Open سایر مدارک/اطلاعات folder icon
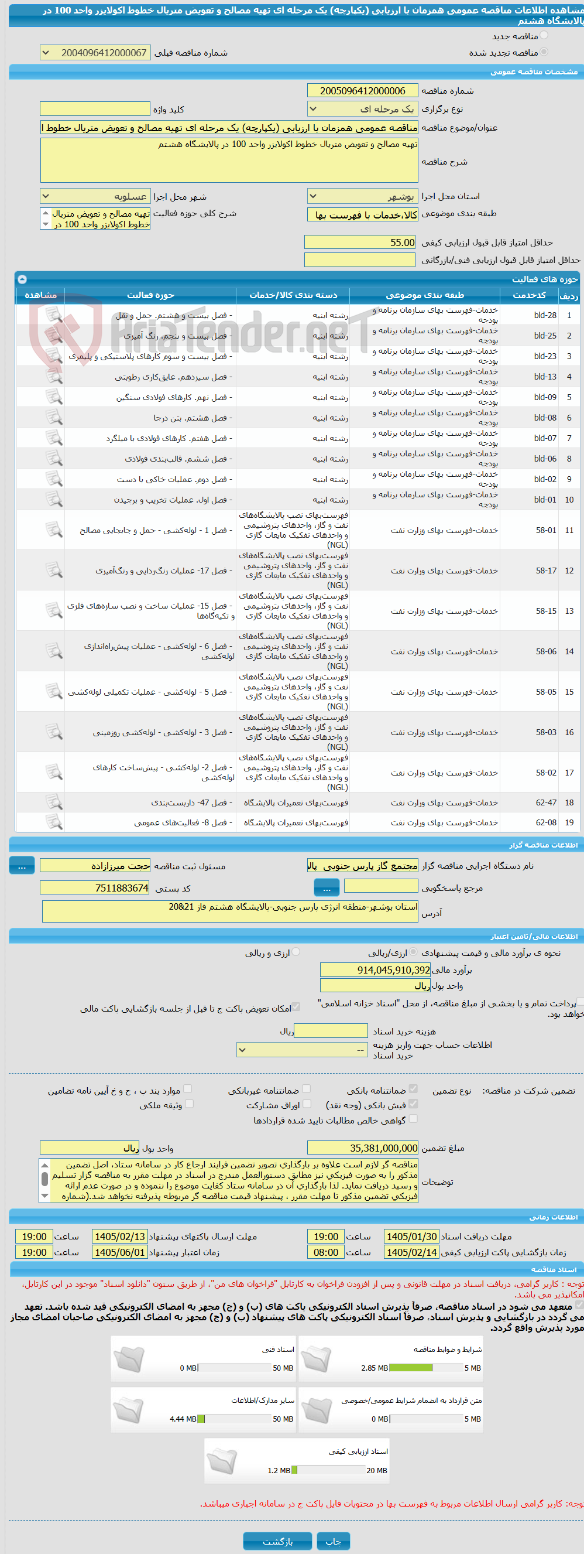The width and height of the screenshot is (584, 1554). pyautogui.click(x=128, y=1412)
